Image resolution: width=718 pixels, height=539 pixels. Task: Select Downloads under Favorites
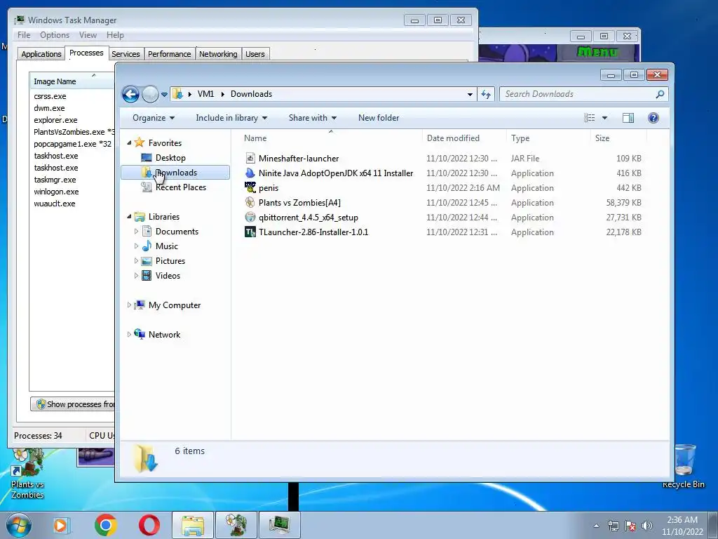[175, 173]
